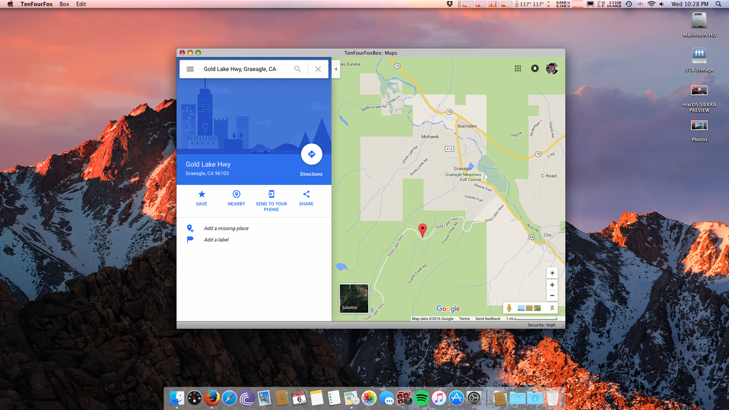Open the Google account avatar

coord(552,68)
